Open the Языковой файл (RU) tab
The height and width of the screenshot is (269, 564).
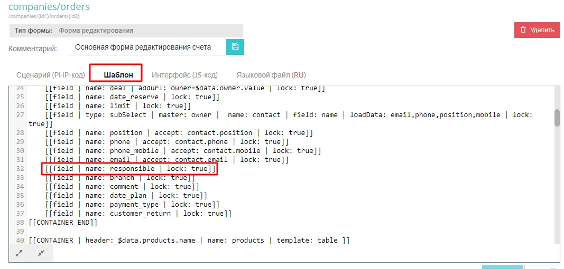(271, 75)
